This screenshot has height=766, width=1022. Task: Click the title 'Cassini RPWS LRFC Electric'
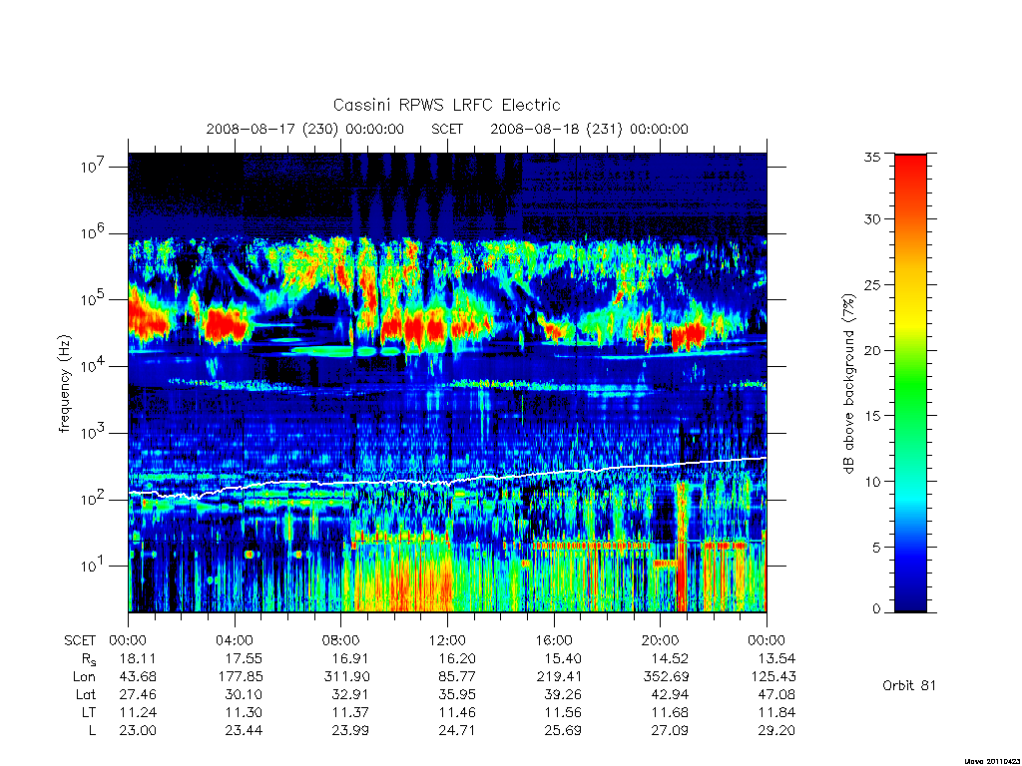[446, 105]
